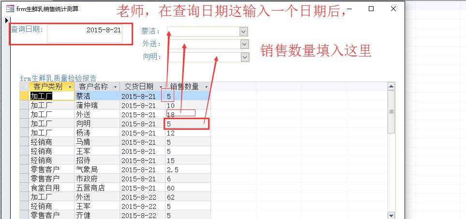
Task: Click the subform scrollbar down arrow
Action: (391, 216)
